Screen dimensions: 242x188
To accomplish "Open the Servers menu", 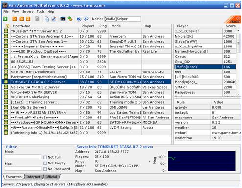I will coord(27,12).
